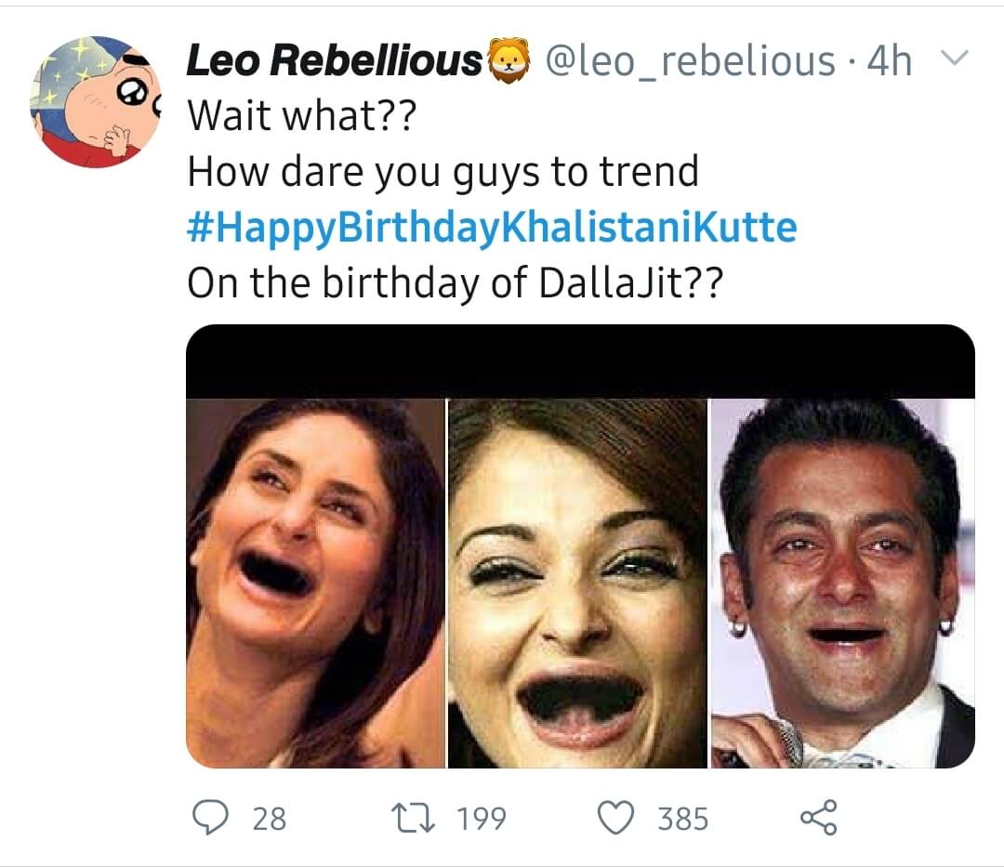Image resolution: width=1004 pixels, height=867 pixels.
Task: Click the 4h timestamp
Action: 889,61
